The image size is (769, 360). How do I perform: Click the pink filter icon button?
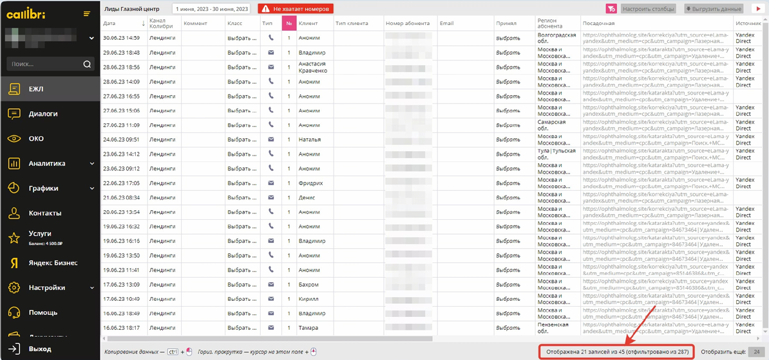pos(611,9)
